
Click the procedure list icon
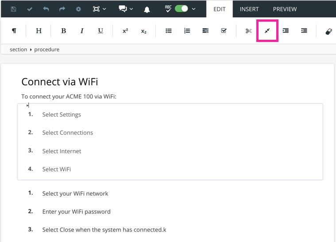tap(205, 31)
